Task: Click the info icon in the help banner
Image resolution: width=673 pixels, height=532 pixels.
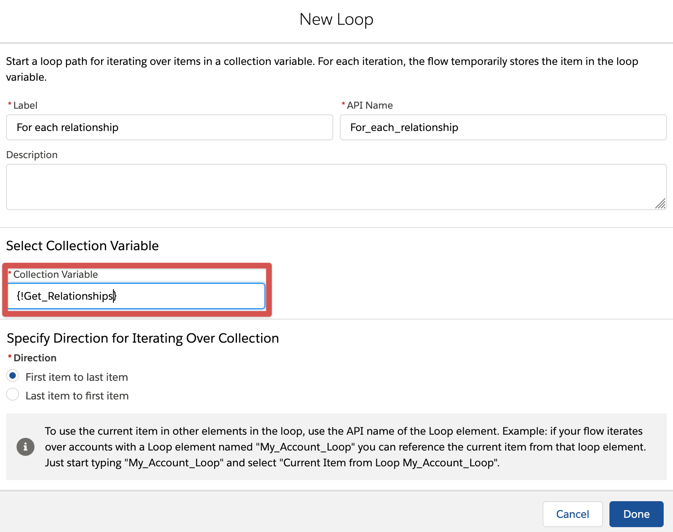Action: pyautogui.click(x=25, y=447)
